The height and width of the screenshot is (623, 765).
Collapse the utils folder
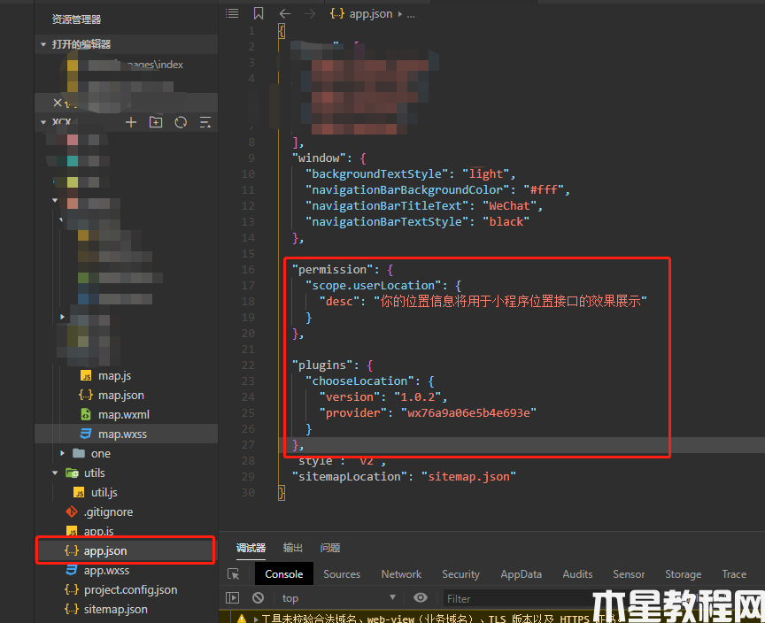click(55, 473)
